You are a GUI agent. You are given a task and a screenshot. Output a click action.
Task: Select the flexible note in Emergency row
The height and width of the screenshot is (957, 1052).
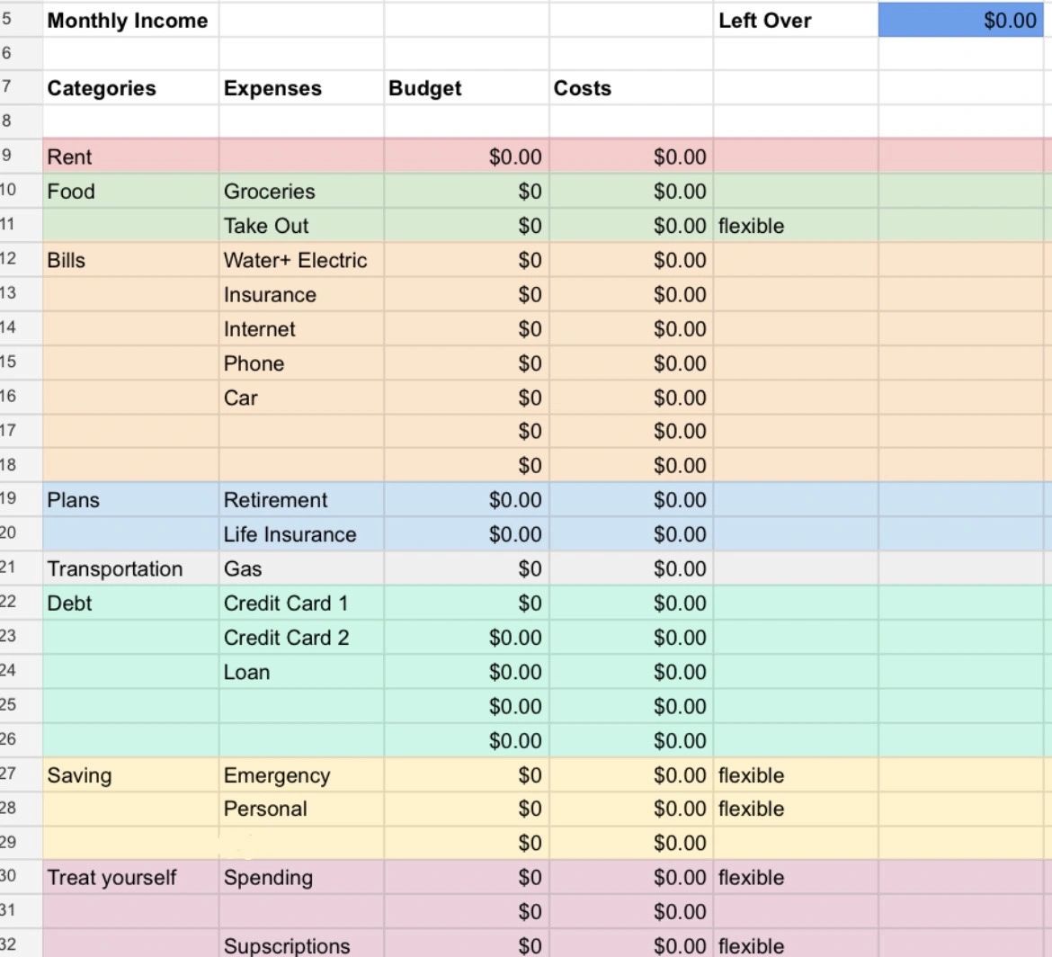(796, 775)
